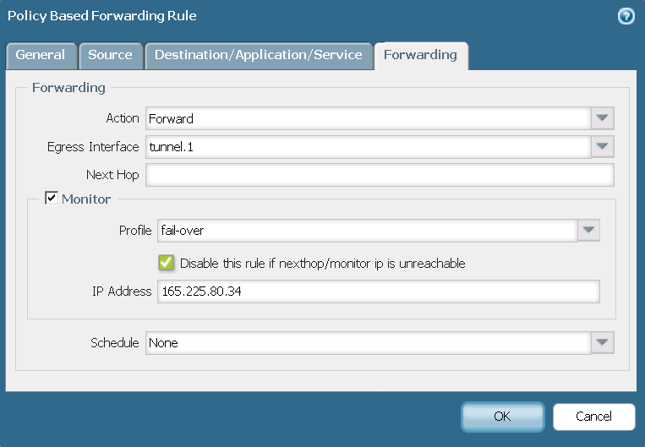Open the Profile dropdown arrow
Viewport: 645px width, 447px height.
click(x=588, y=230)
